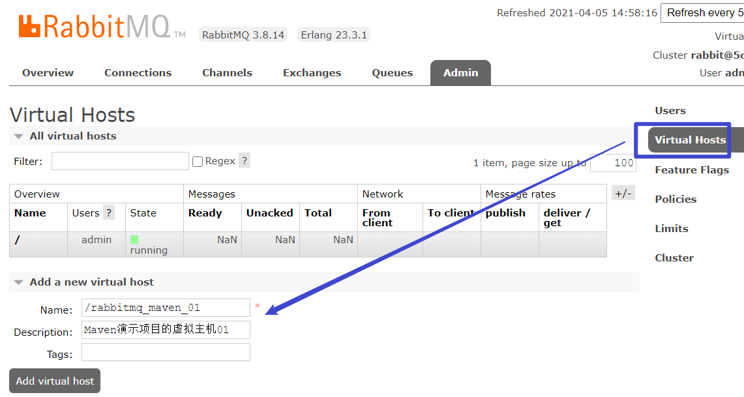This screenshot has height=397, width=744.
Task: Toggle column visibility with +/- button
Action: point(623,194)
